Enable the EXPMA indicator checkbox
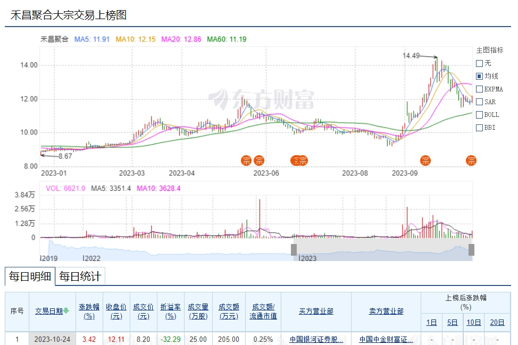Viewport: 518px width, 345px height. pos(479,89)
